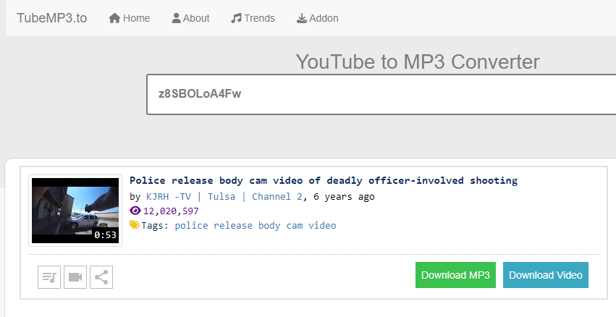Screen dimensions: 616x317
Task: Select the police release body cam video tag
Action: (x=255, y=225)
